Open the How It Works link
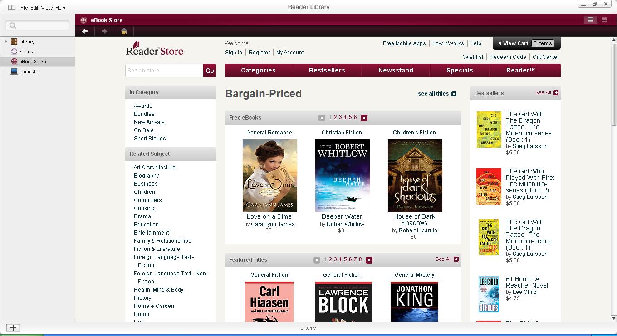 coord(448,43)
